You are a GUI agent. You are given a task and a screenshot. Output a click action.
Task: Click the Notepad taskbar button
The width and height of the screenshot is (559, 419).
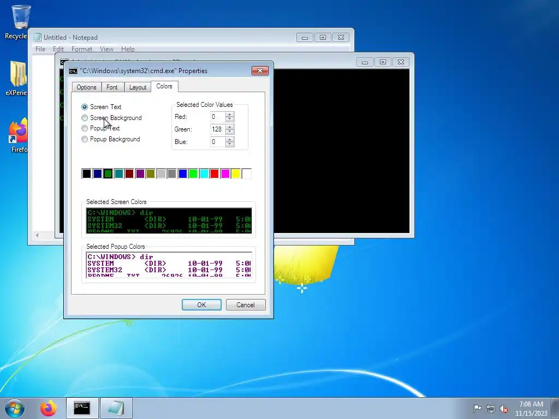116,408
